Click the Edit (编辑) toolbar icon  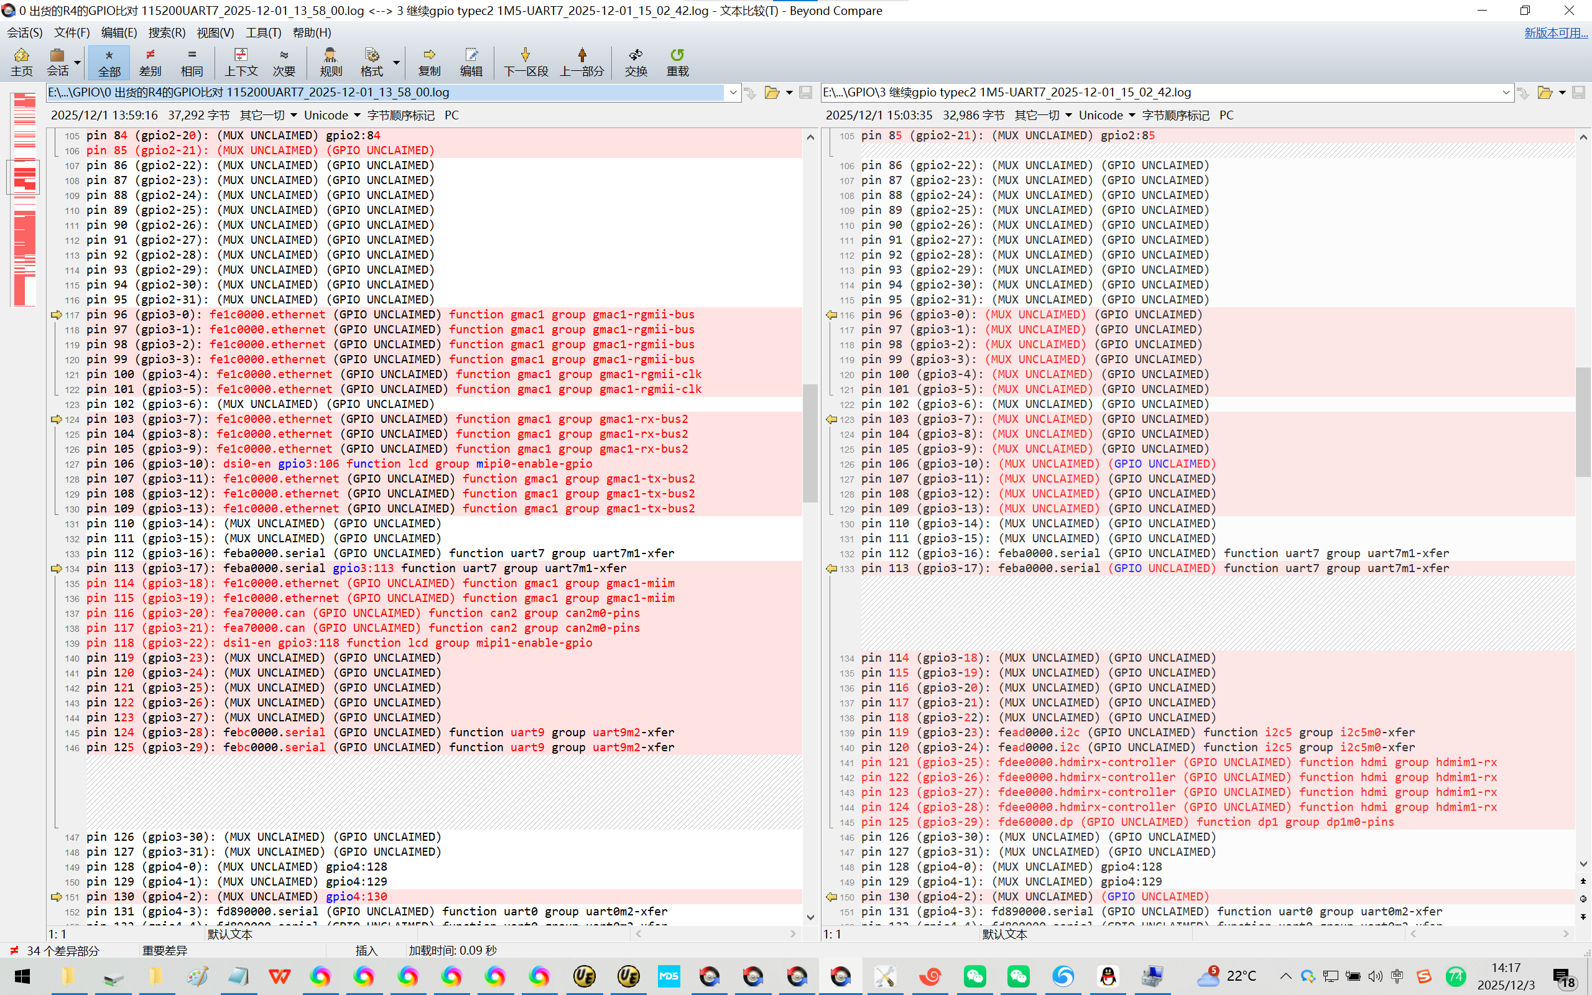click(x=471, y=62)
